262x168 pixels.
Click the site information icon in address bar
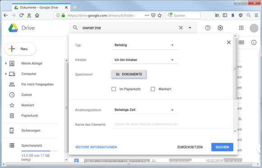[58, 15]
